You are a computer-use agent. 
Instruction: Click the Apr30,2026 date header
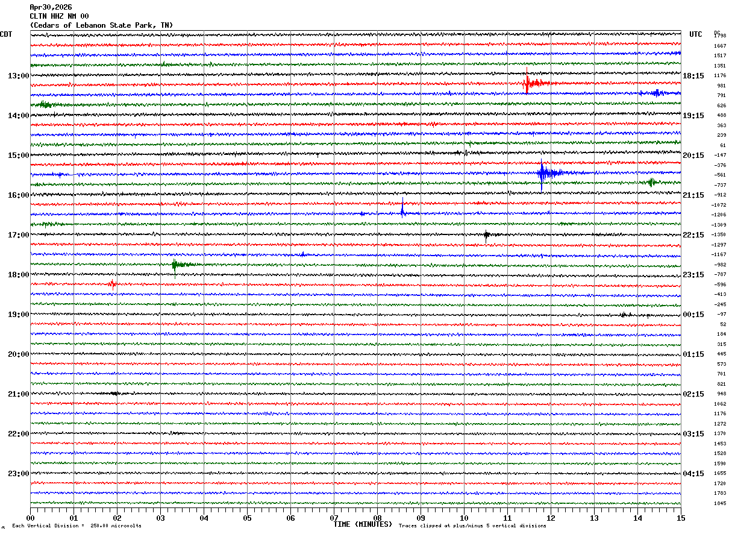click(51, 7)
